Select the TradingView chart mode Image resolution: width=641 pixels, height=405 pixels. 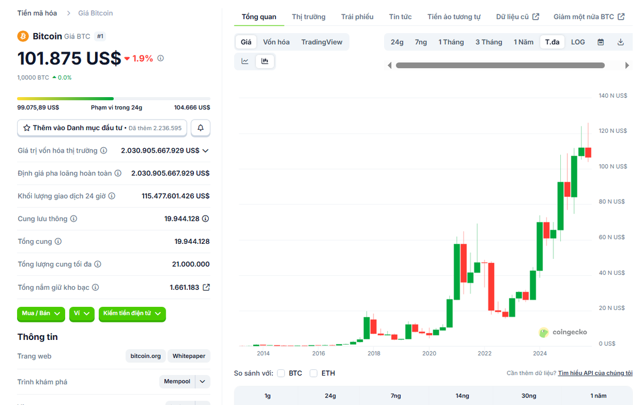pos(322,42)
